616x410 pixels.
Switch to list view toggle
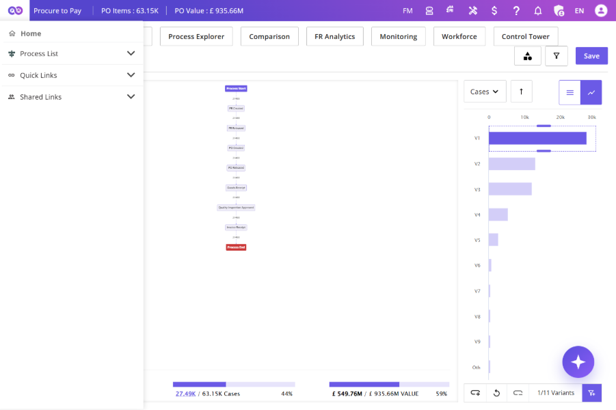pos(570,92)
